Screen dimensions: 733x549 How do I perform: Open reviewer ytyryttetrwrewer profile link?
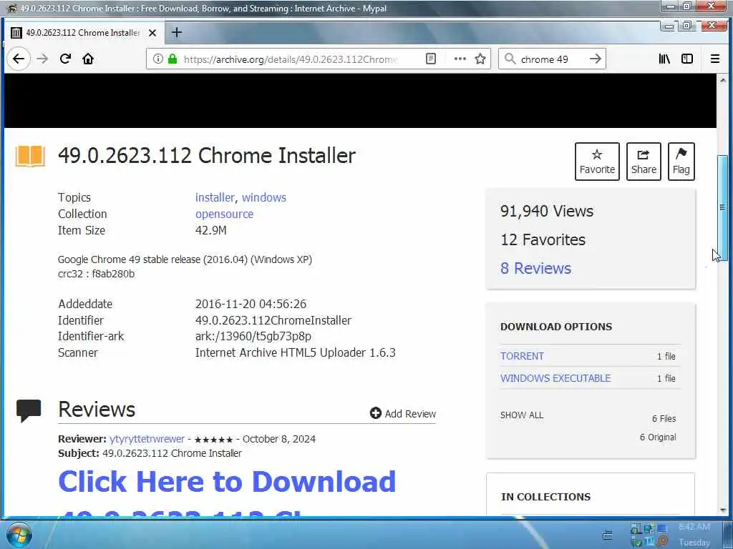pos(147,440)
